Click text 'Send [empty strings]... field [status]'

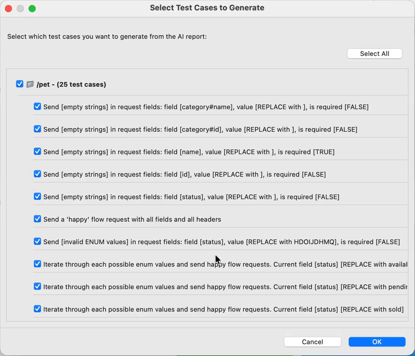[x=191, y=197]
